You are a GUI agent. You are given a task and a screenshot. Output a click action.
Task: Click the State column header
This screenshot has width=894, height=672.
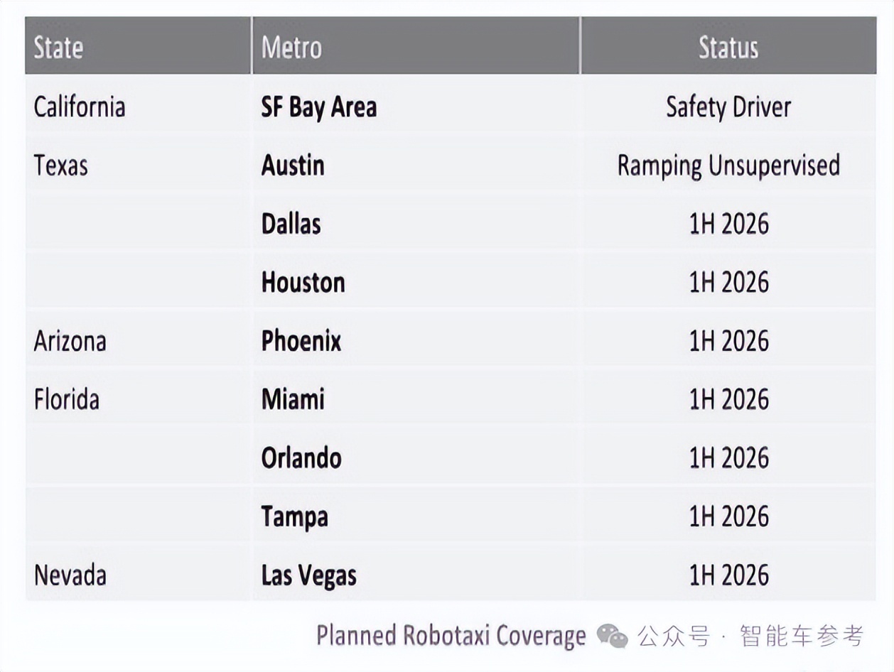[58, 48]
